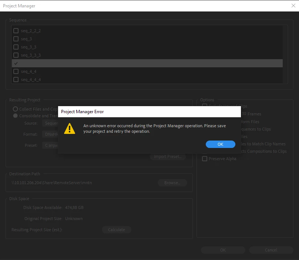Check the seq_3_3_3 sequence checkbox
Screen dimensions: 299x260
pyautogui.click(x=16, y=55)
